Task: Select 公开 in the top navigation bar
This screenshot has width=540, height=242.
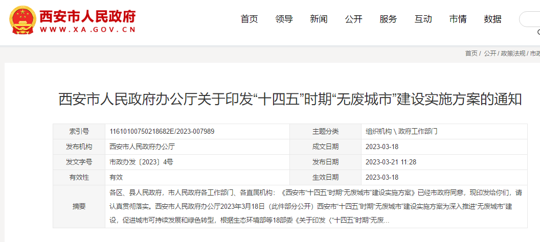Action: point(353,19)
